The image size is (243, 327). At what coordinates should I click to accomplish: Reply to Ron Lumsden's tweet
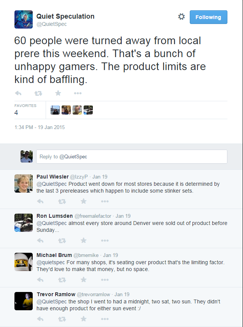point(40,241)
